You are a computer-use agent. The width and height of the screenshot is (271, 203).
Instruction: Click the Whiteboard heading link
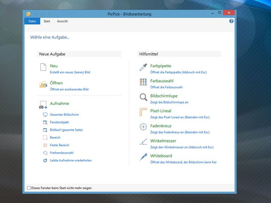[x=161, y=156]
